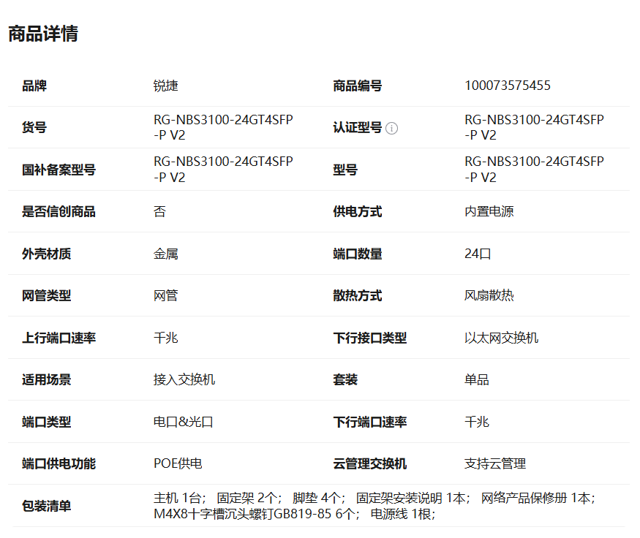Click the 货号 row label

[34, 128]
